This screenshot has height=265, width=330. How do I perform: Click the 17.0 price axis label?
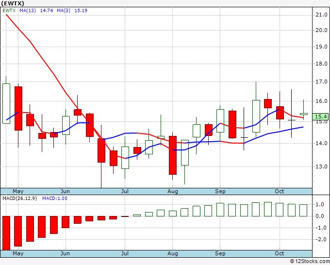[x=321, y=82]
